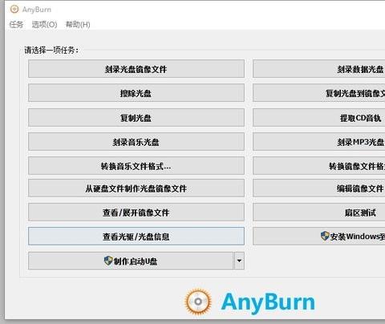The width and height of the screenshot is (385, 324).
Task: Select 查看光驱/光盘信息 button
Action: (136, 237)
